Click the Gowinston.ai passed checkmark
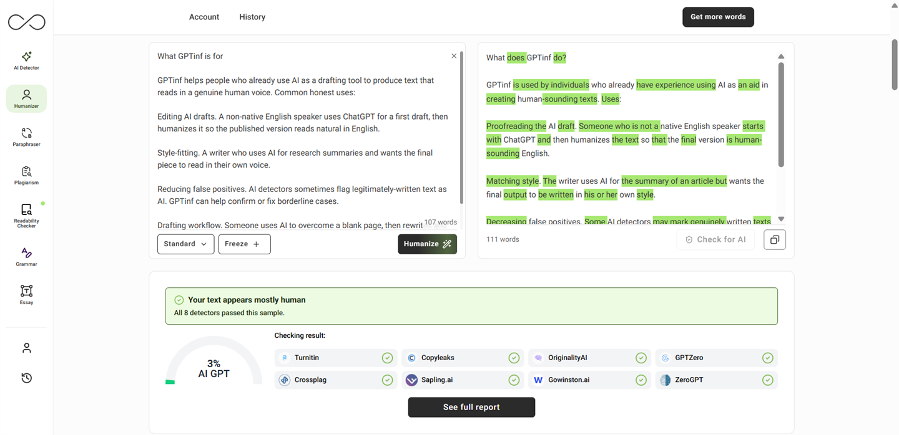 pyautogui.click(x=641, y=380)
